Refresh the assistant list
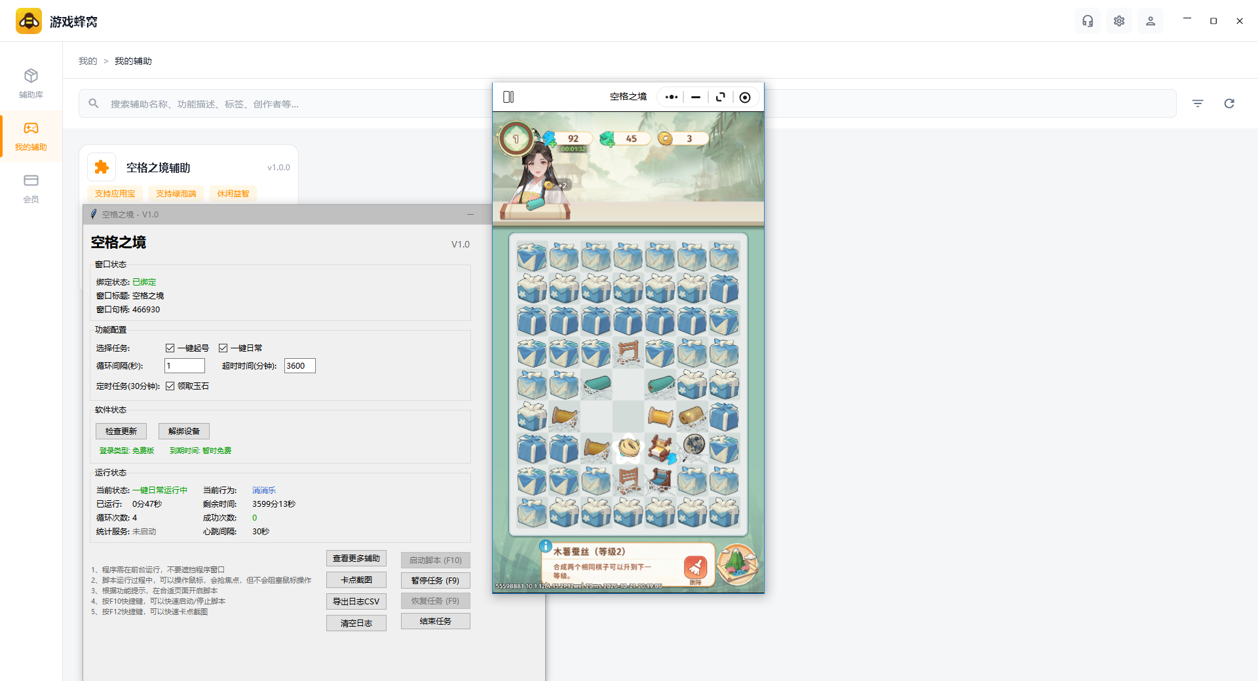The height and width of the screenshot is (681, 1258). click(1229, 103)
